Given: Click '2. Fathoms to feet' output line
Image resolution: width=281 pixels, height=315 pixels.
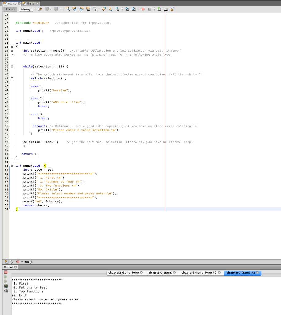Looking at the screenshot, I should (30, 287).
